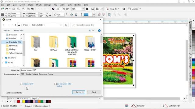Open the zoom level dropdown
The height and width of the screenshot is (109, 195).
[83, 9]
